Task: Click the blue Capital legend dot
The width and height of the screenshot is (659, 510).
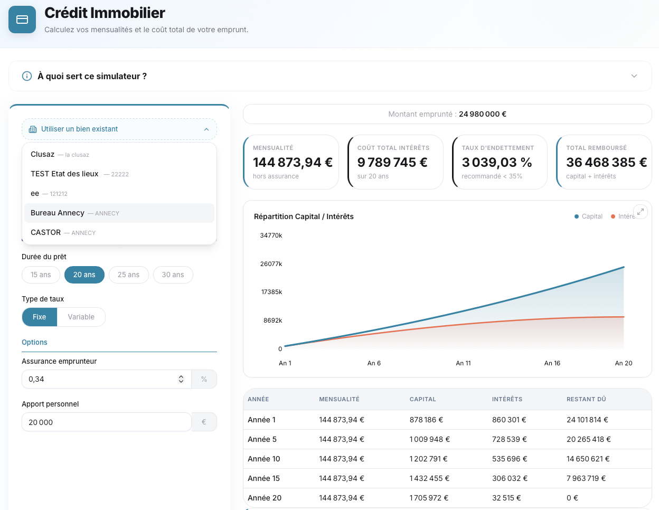Action: (576, 216)
